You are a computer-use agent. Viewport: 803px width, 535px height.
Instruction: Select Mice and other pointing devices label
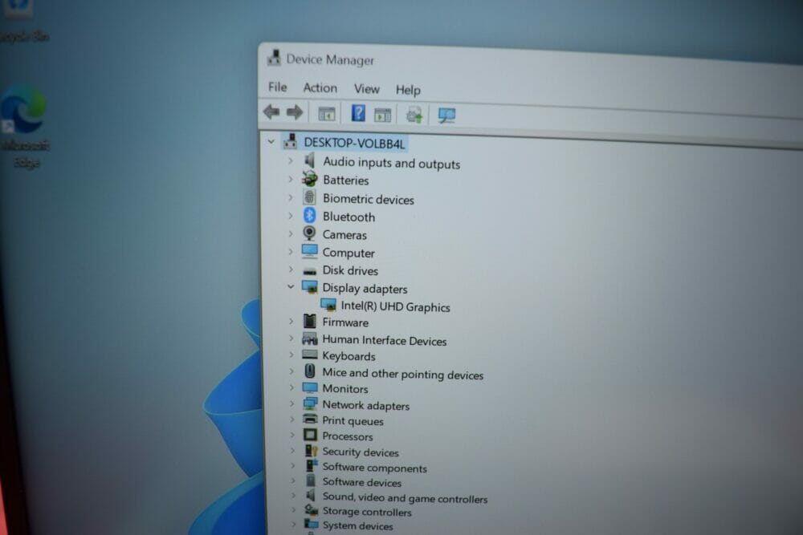(402, 374)
